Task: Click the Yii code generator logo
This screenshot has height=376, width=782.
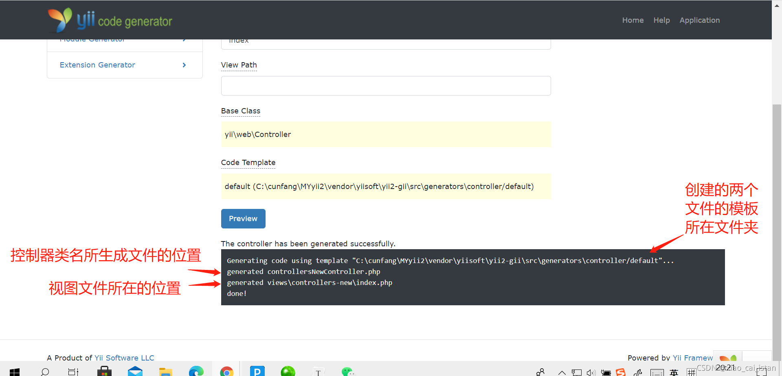Action: 110,20
